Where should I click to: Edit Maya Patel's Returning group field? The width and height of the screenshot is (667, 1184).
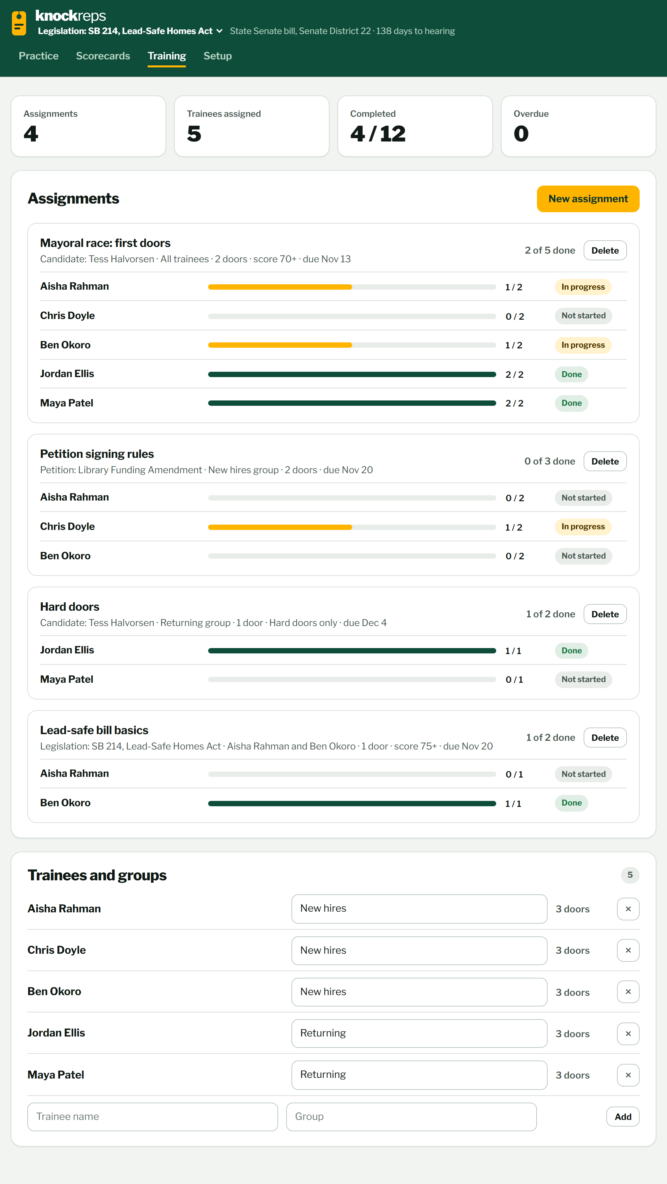pyautogui.click(x=419, y=1075)
